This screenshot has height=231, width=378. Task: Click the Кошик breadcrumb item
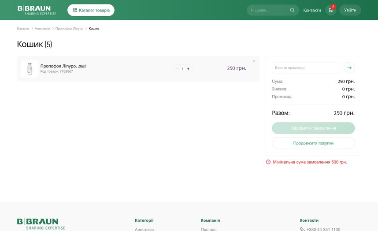pos(94,29)
